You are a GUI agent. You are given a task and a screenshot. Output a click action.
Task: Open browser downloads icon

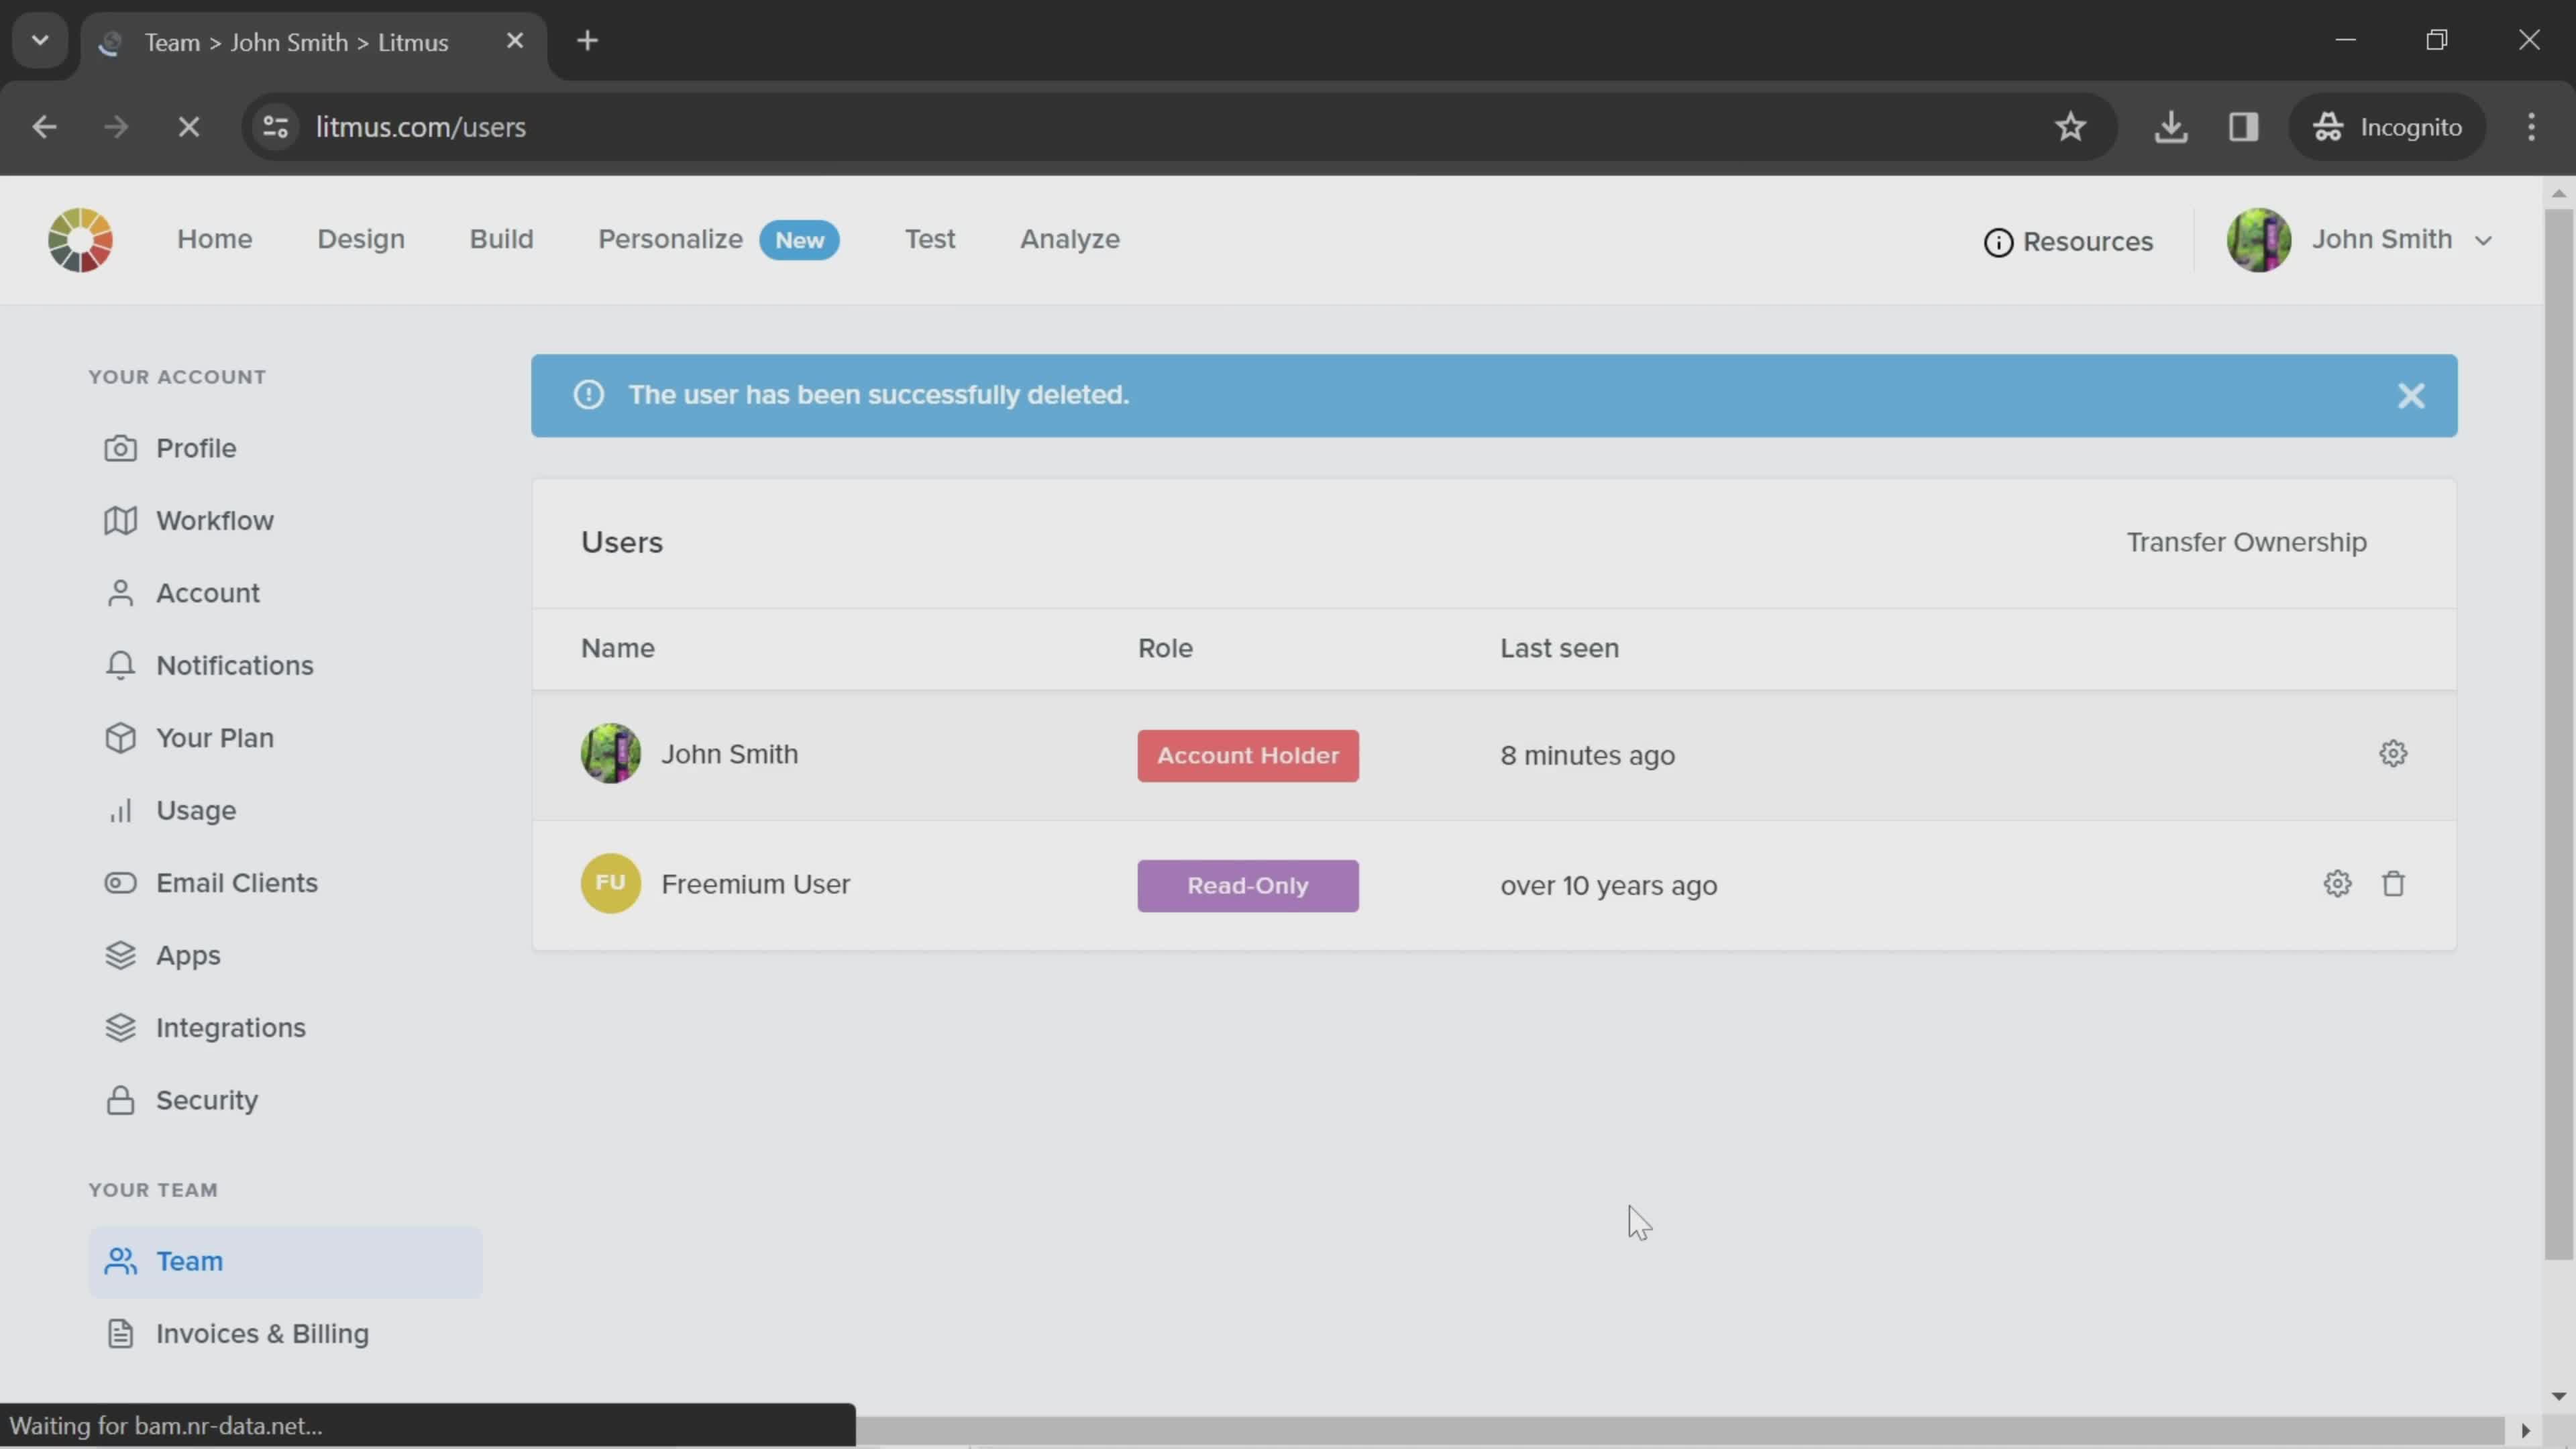click(2170, 127)
